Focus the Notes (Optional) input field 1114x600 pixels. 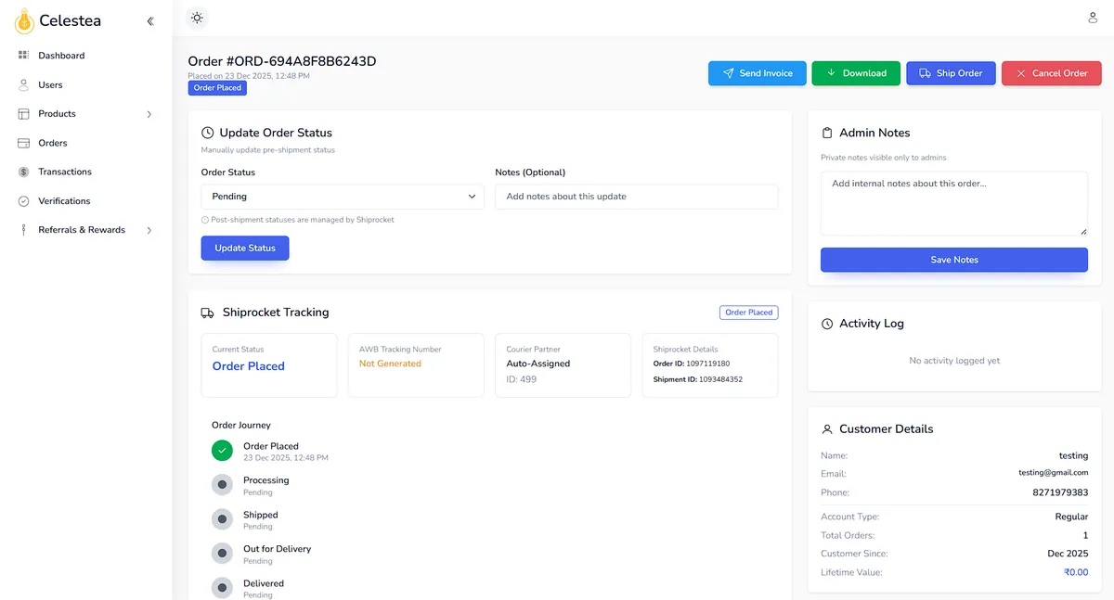(637, 197)
